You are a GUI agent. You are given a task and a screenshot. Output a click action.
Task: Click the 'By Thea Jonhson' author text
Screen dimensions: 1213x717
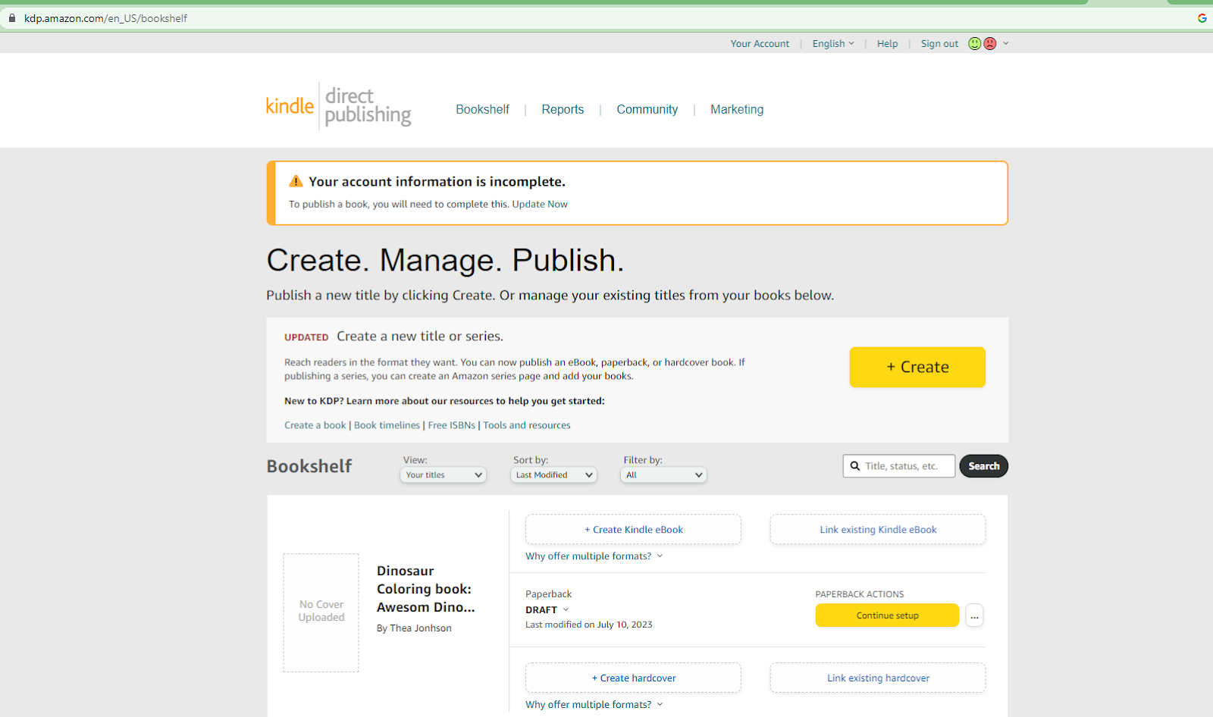pos(414,628)
